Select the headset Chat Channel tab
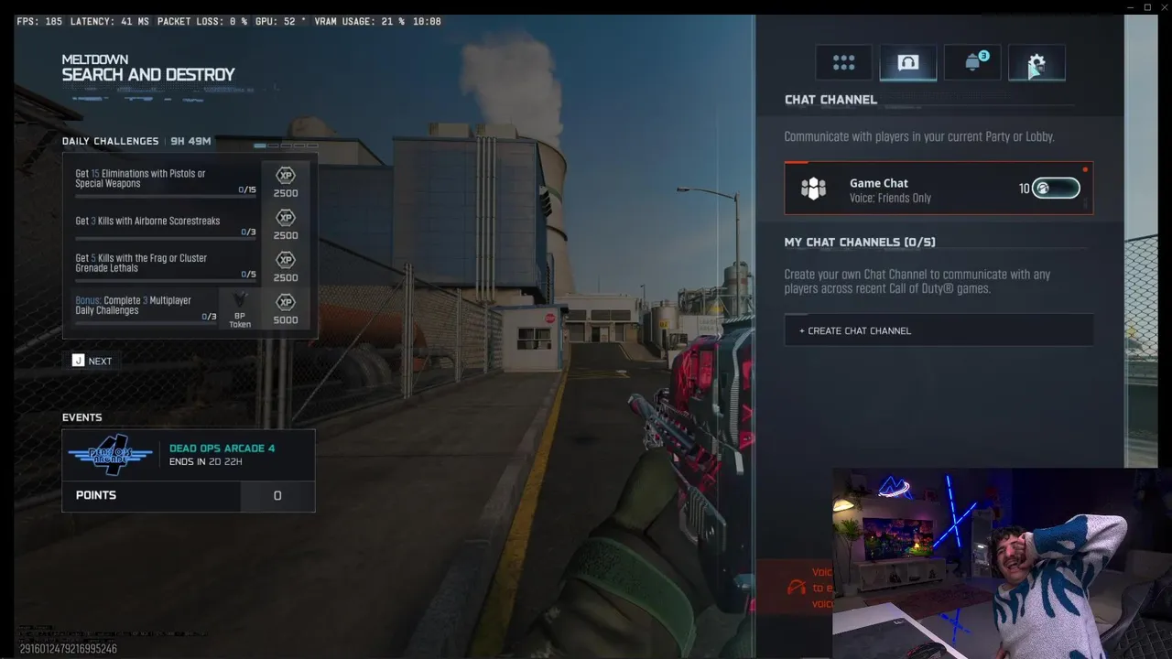 point(907,62)
